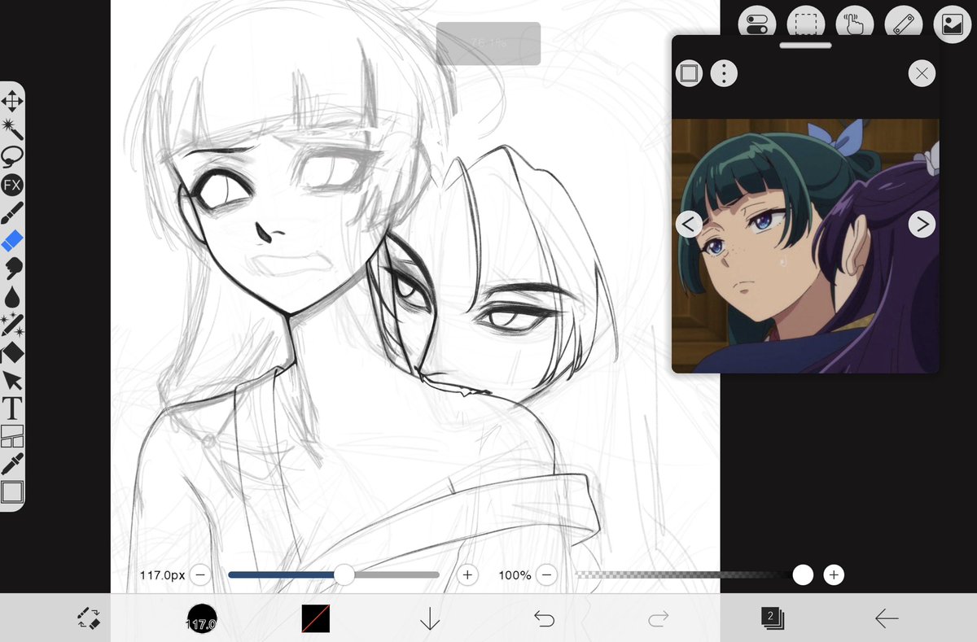Select the Canvas tool
The width and height of the screenshot is (977, 642).
[11, 491]
